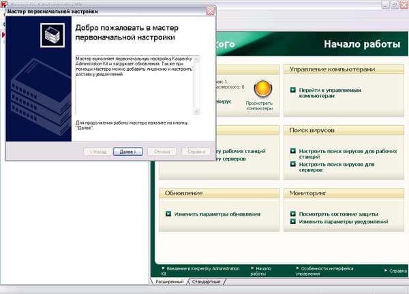Open the Просмотреть компьютеры link
Screen dimensions: 409x294
[x=259, y=105]
